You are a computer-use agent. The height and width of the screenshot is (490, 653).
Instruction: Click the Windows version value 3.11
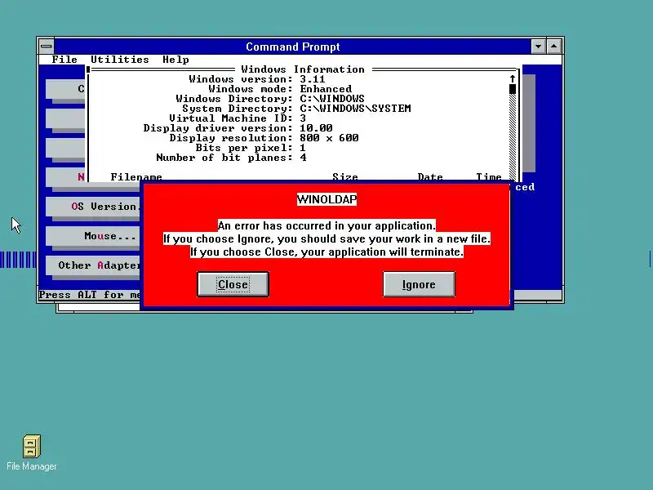click(x=313, y=79)
